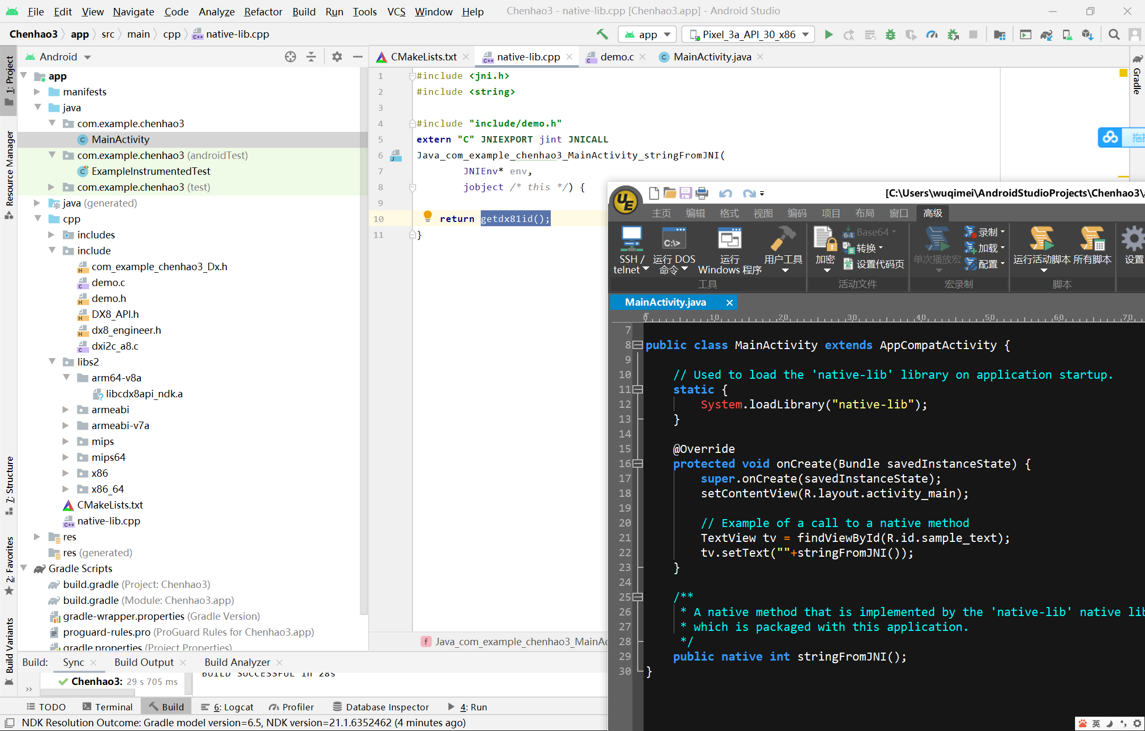1145x731 pixels.
Task: Expand the armeabi-v7a folder
Action: 65,425
